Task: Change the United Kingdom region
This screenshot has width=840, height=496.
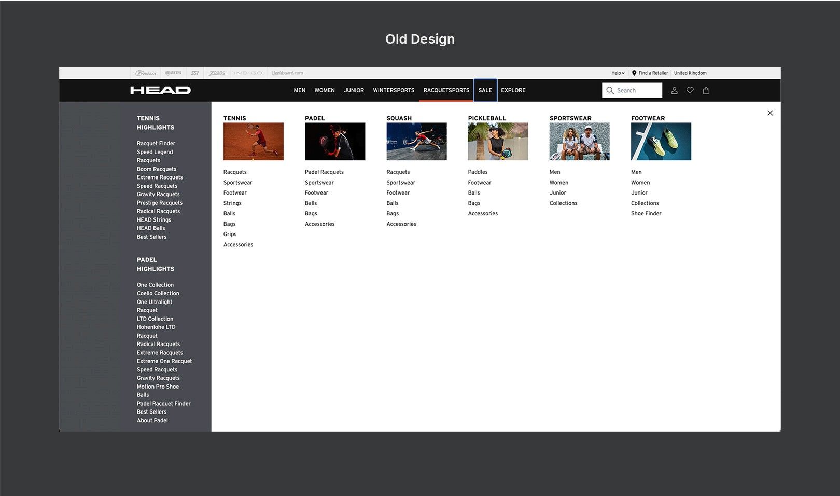Action: tap(690, 73)
